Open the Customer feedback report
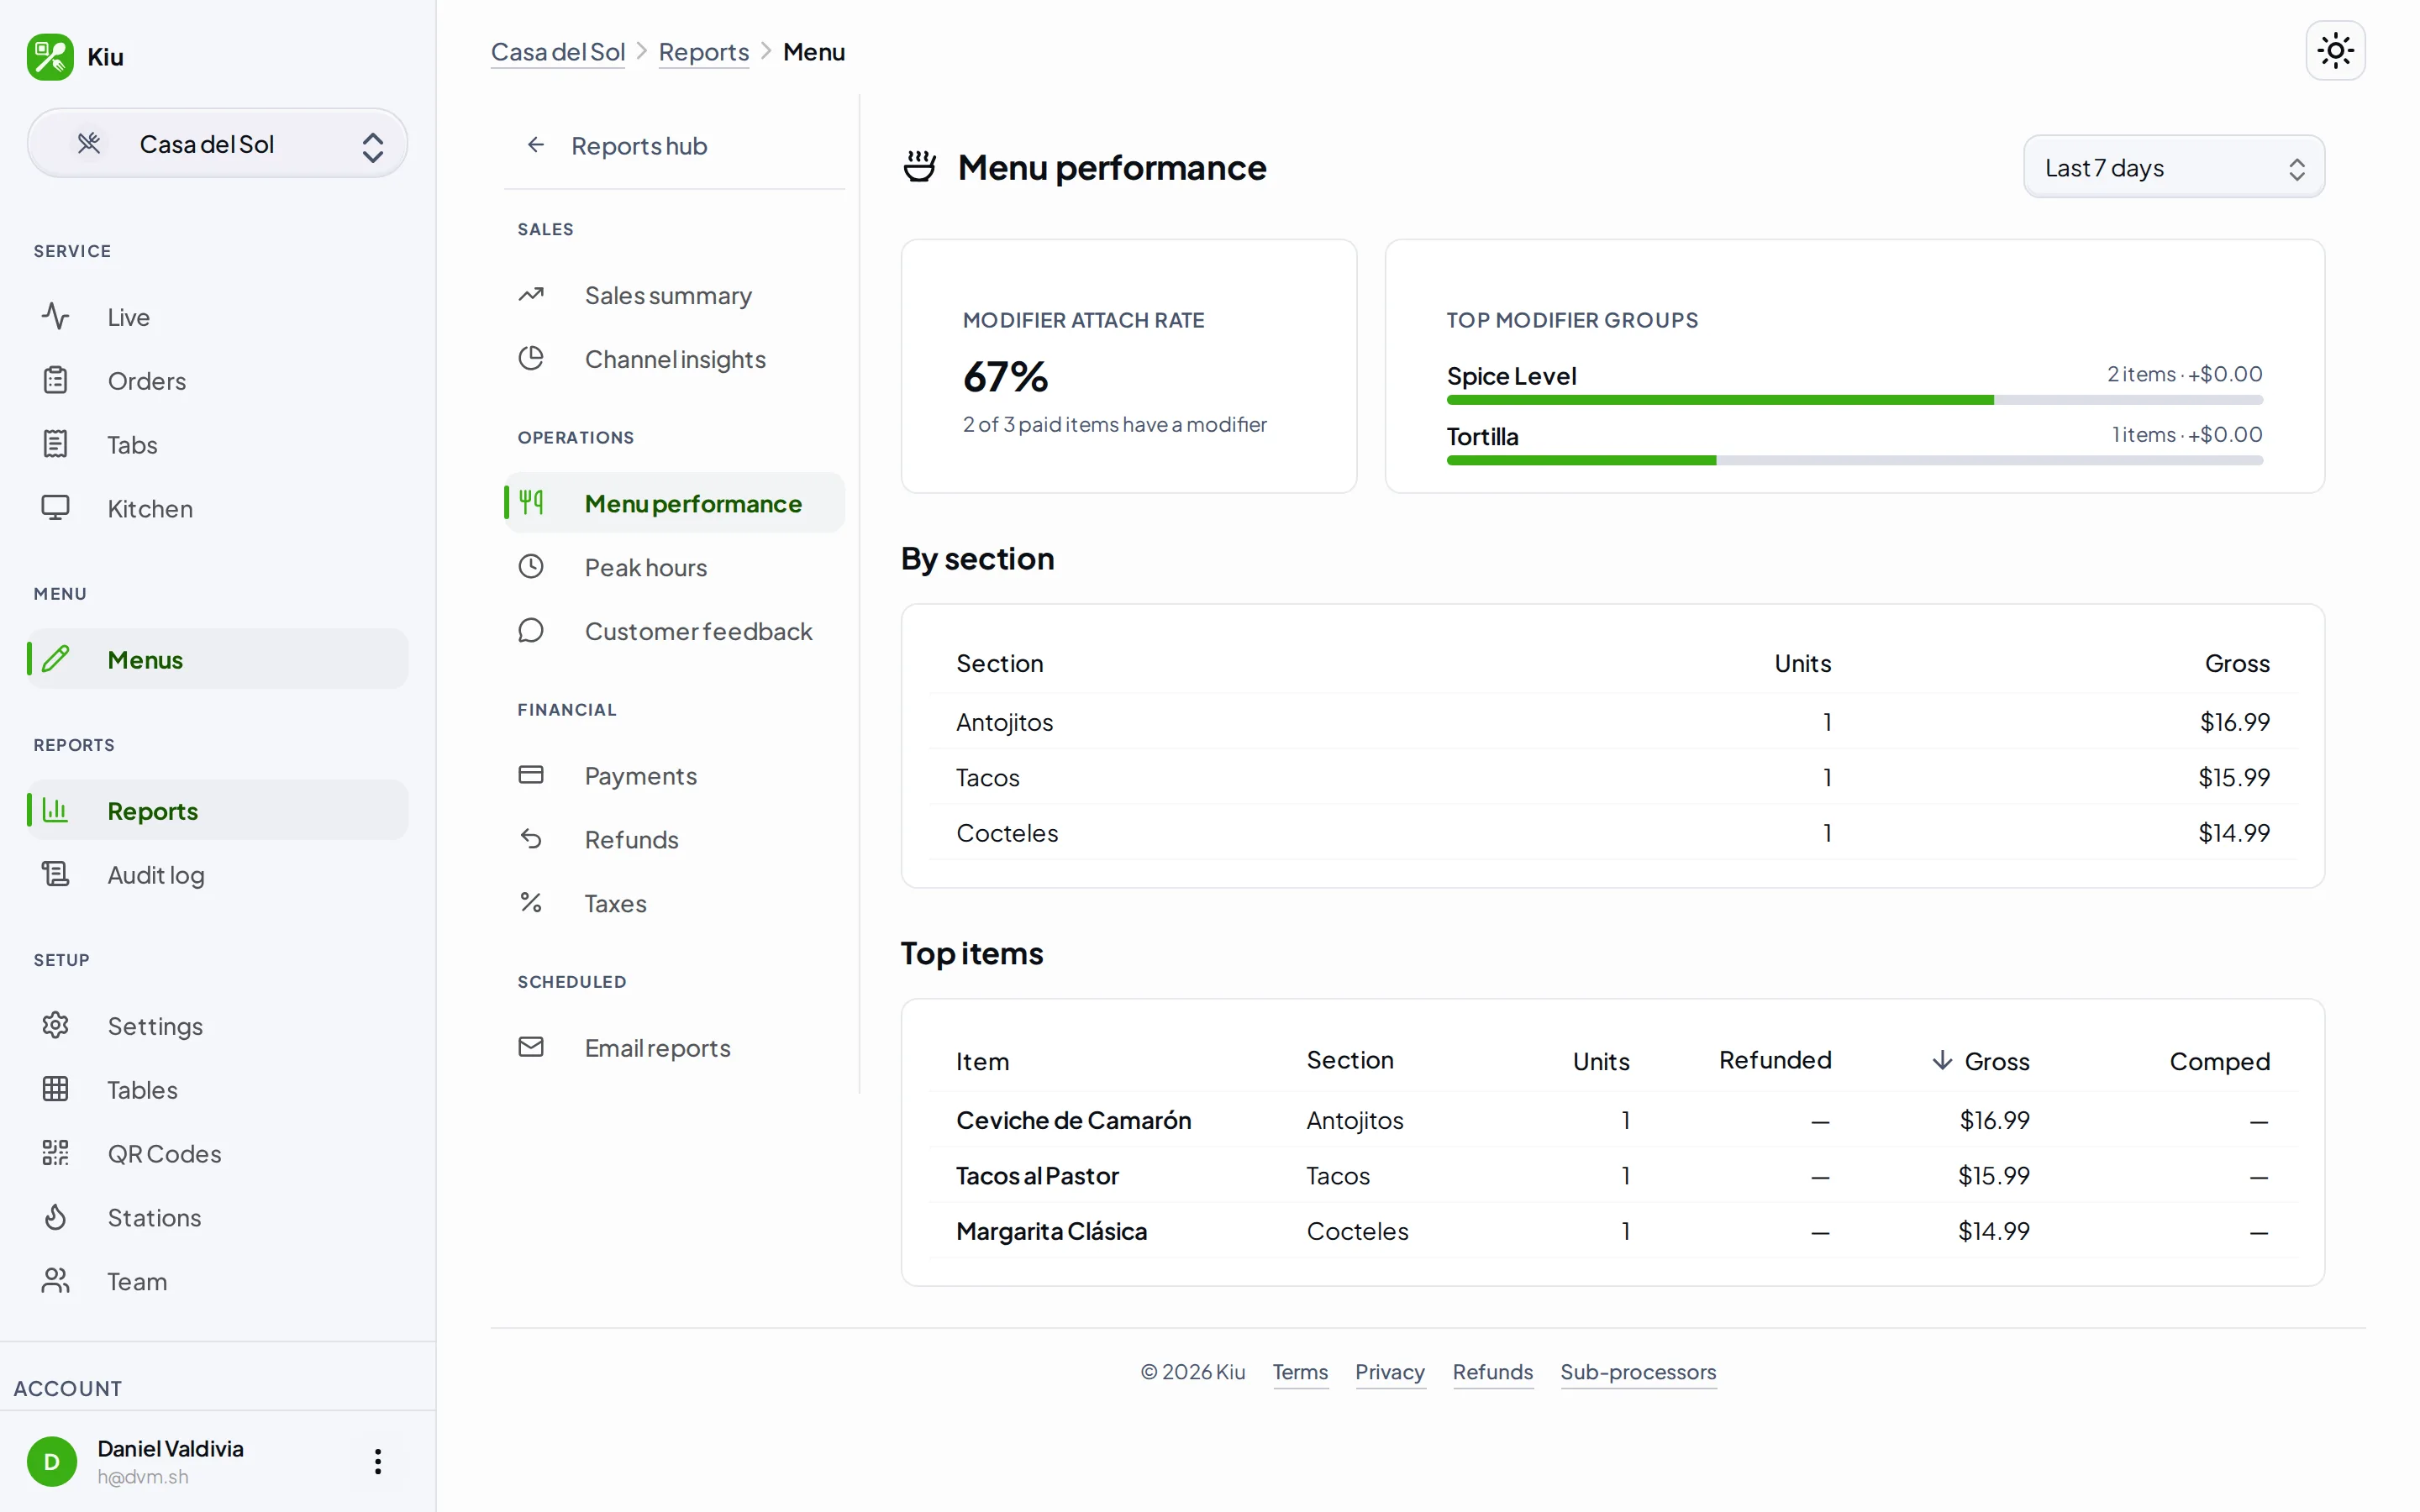Screen dimensions: 2420x1512 click(674, 631)
